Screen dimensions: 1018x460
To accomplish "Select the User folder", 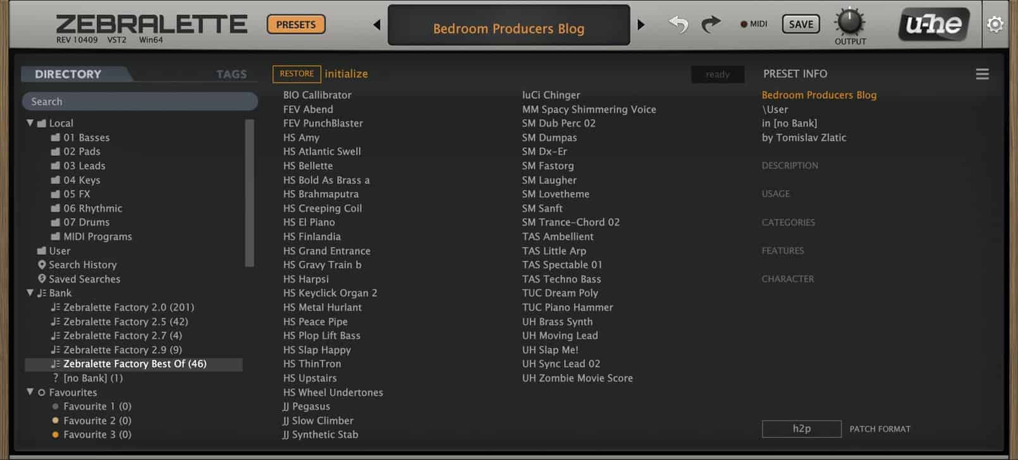I will click(x=54, y=251).
